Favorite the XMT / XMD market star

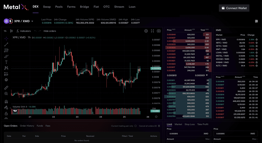click(257, 49)
